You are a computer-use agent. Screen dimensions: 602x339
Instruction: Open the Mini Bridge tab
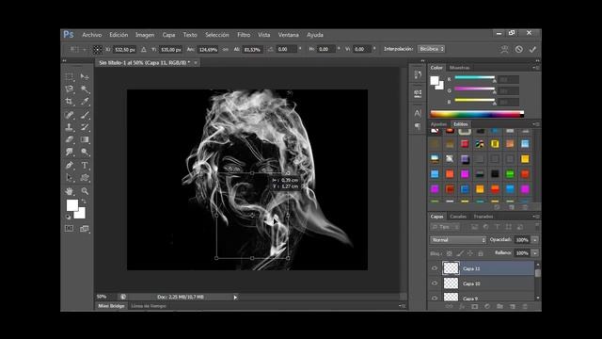click(111, 306)
